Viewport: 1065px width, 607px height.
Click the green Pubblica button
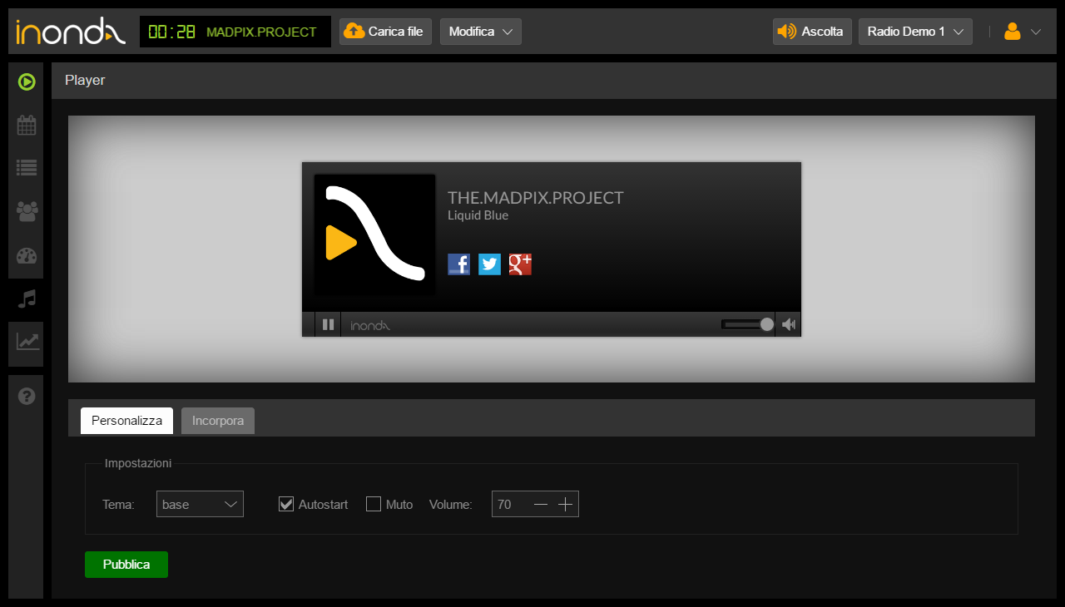tap(126, 565)
